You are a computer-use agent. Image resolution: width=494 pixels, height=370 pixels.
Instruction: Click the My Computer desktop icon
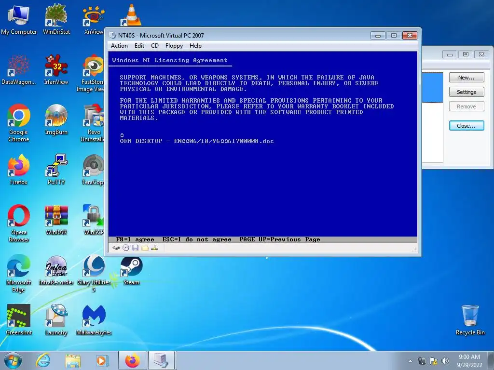pyautogui.click(x=19, y=20)
